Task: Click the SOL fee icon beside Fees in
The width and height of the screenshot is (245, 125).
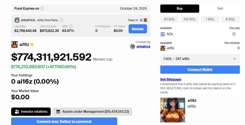Action: click(141, 20)
